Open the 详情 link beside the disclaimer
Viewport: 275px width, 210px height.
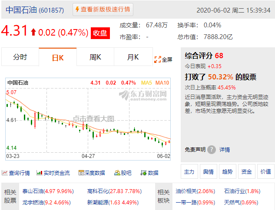tap(225, 150)
